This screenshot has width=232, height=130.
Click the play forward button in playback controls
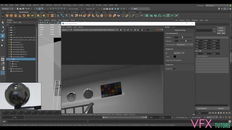221,113
